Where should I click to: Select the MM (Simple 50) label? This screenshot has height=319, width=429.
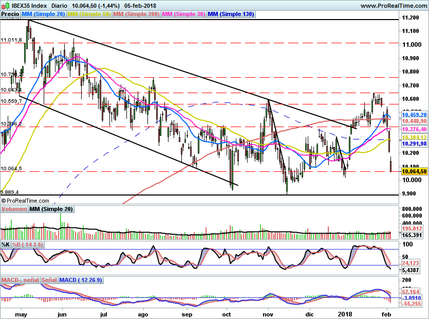[x=89, y=14]
